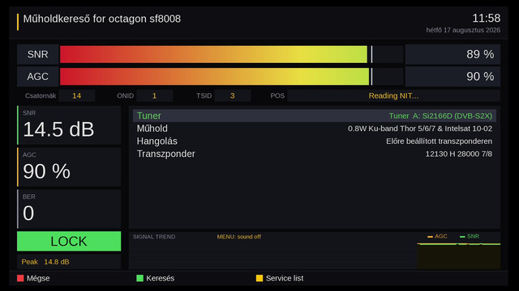Click the red Mégse color key
This screenshot has height=291, width=519.
(20, 278)
